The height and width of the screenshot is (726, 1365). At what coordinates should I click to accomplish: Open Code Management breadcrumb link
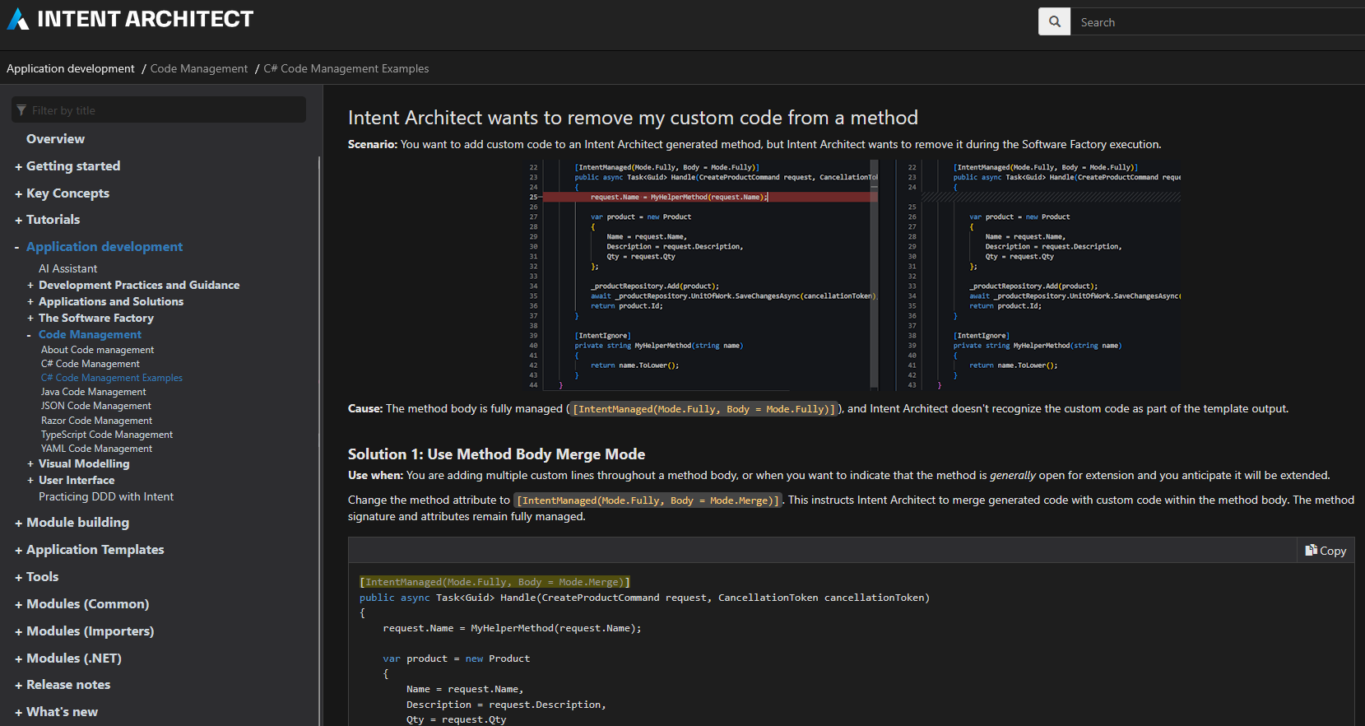[199, 68]
